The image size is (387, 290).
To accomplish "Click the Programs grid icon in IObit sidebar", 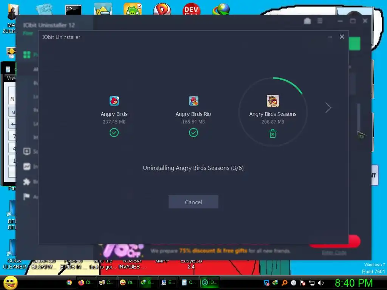I will pos(27,54).
